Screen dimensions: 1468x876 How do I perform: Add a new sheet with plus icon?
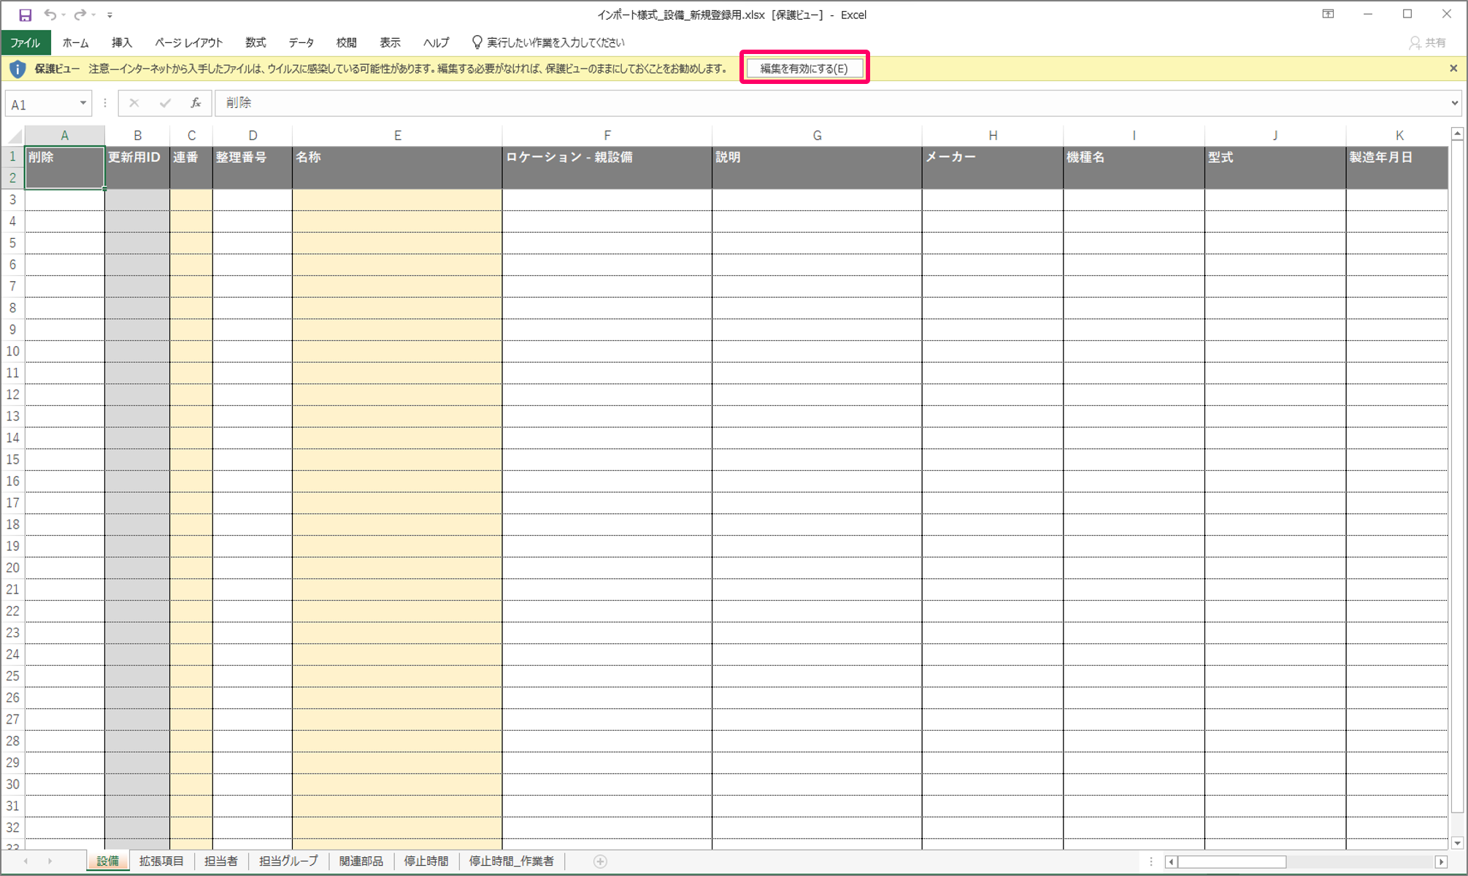tap(600, 861)
